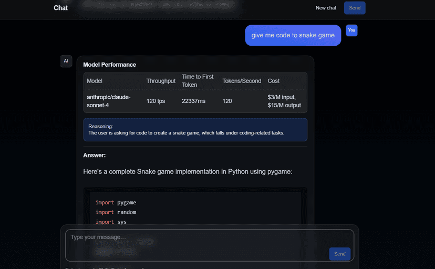The image size is (435, 269).
Task: Click the import sys code line
Action: [x=111, y=222]
